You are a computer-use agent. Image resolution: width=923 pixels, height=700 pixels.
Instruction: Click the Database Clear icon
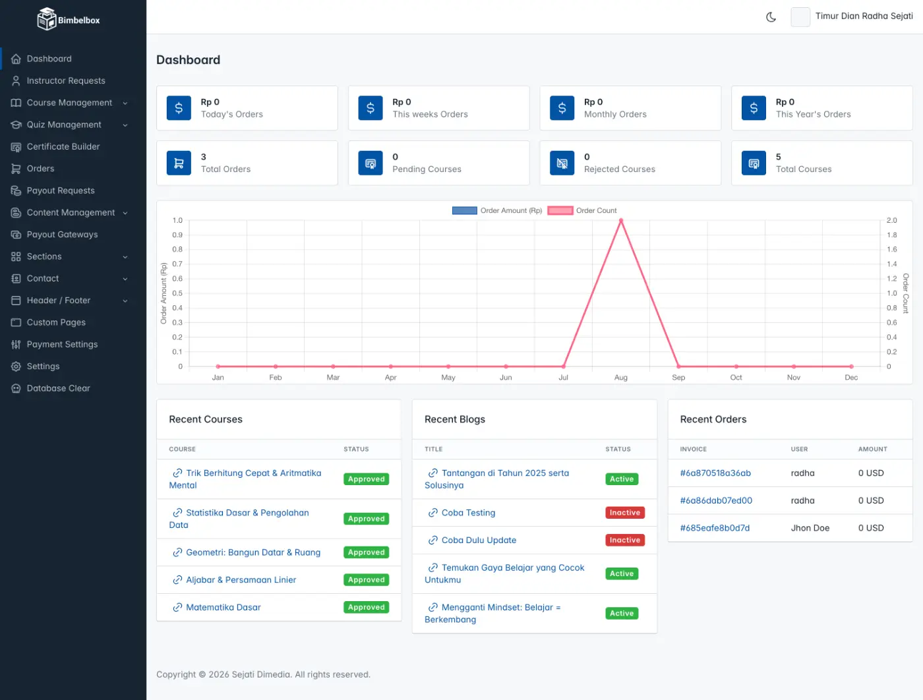[16, 388]
